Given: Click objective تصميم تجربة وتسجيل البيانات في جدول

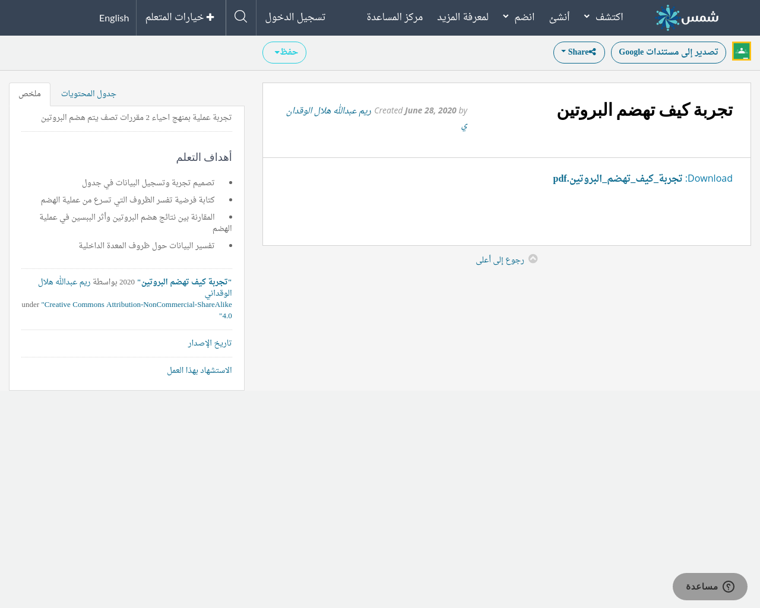Looking at the screenshot, I should (148, 183).
